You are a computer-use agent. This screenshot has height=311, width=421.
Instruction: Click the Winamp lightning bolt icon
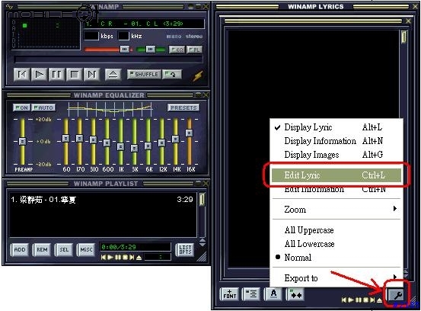tap(198, 76)
